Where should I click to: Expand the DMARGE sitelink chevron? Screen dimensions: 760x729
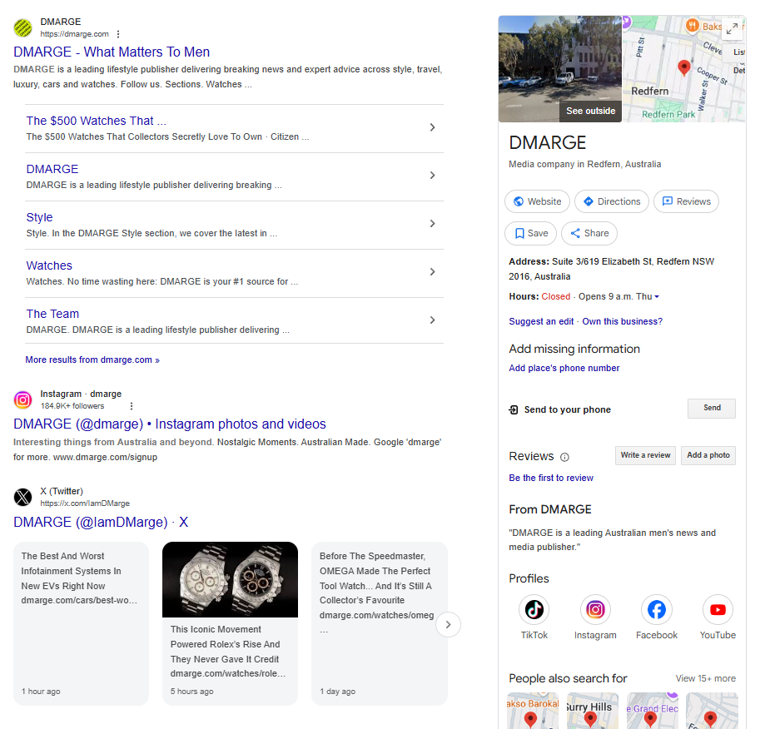coord(432,176)
